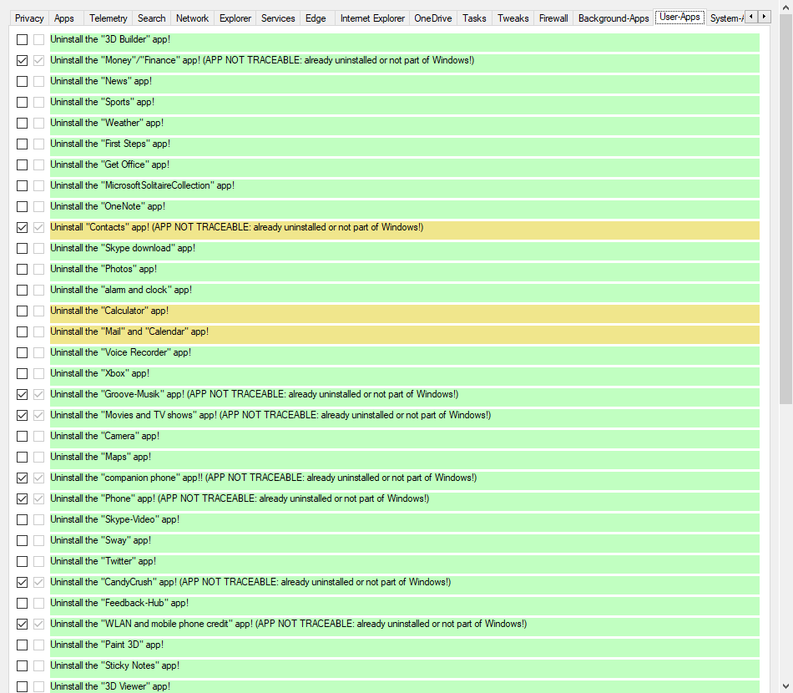Image resolution: width=793 pixels, height=693 pixels.
Task: Click the 'Uninstall the "OneNote" app!' row text
Action: click(108, 206)
